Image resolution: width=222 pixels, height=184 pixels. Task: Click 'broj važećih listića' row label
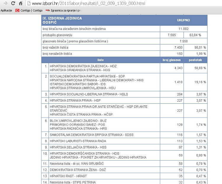55,47
